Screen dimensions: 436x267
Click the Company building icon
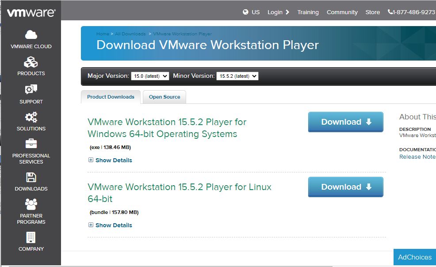coord(31,237)
